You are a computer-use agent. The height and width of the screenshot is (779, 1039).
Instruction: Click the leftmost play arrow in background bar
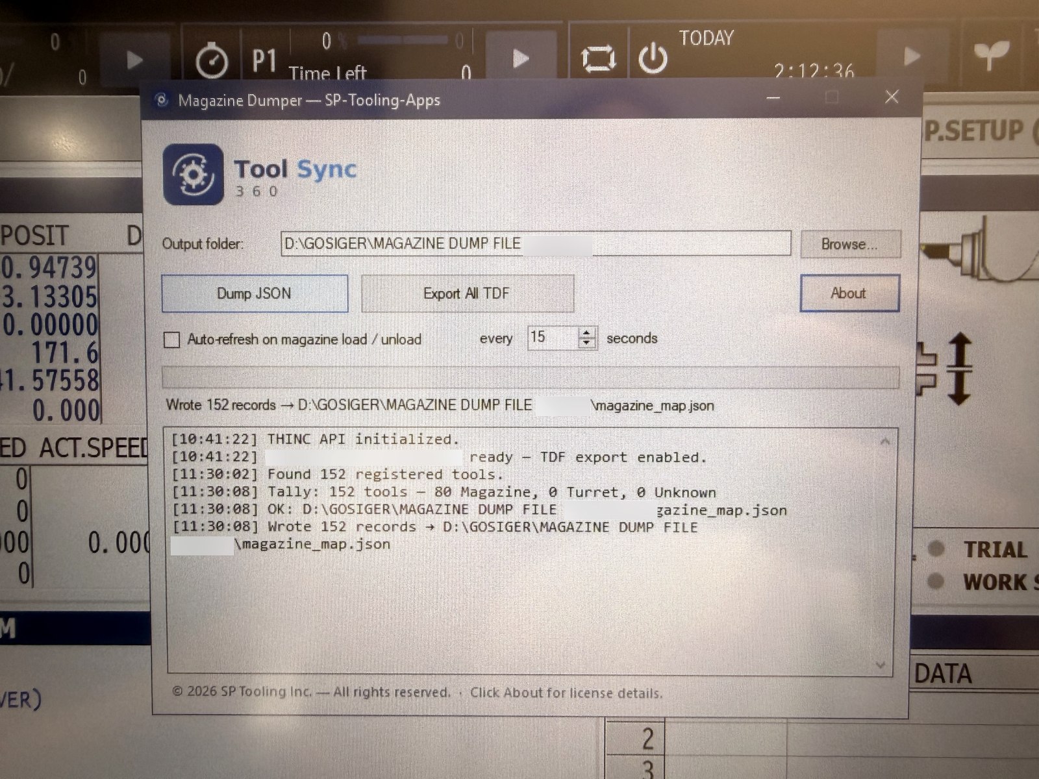point(134,60)
